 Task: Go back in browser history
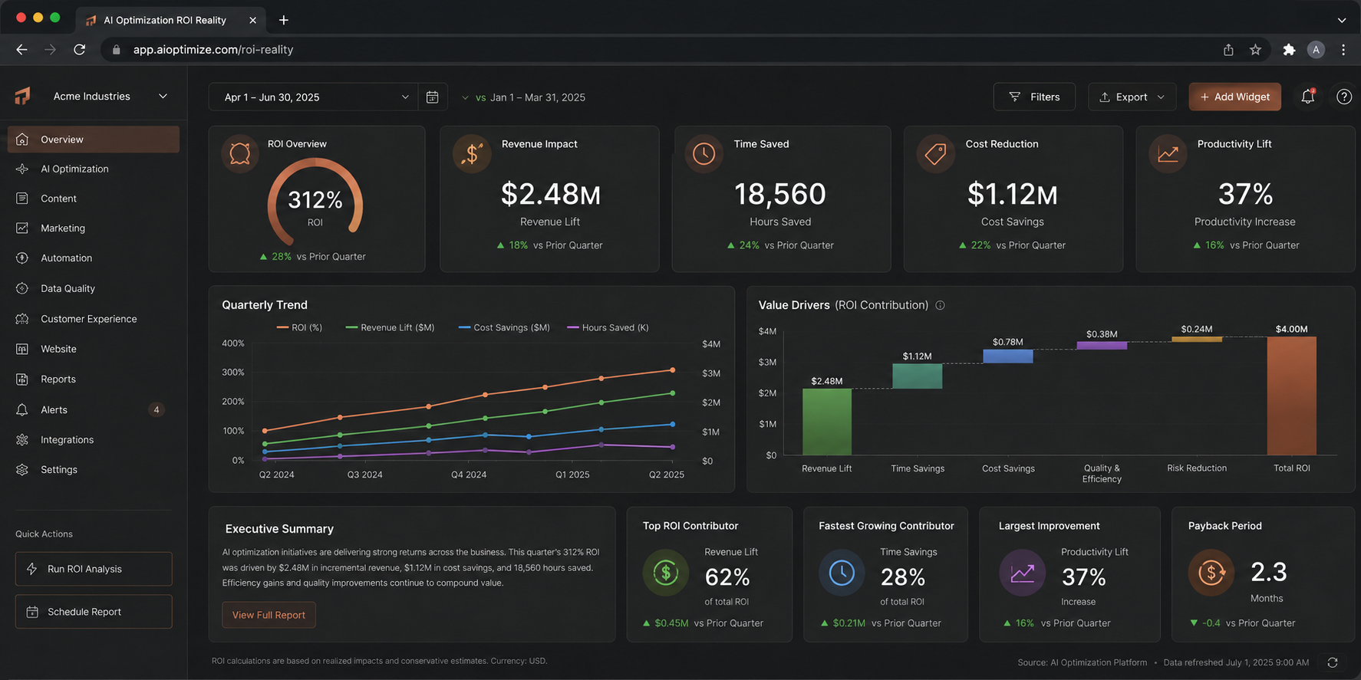[21, 50]
